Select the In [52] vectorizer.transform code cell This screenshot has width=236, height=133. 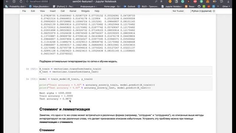click(x=125, y=70)
